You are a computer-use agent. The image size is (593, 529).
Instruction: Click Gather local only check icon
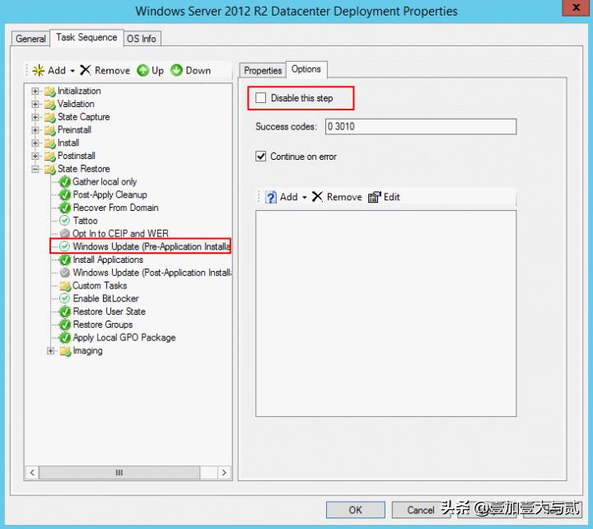point(65,182)
